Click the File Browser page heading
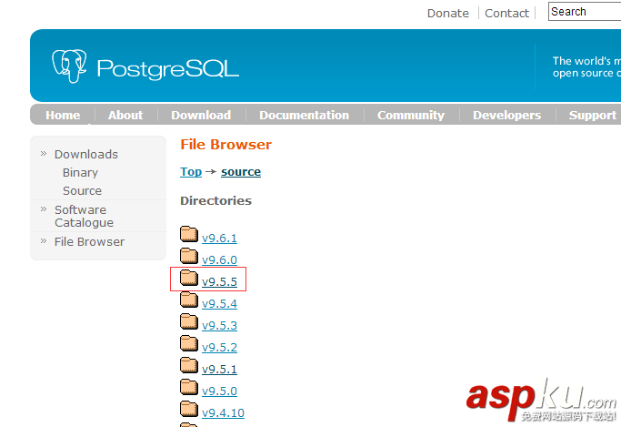Image resolution: width=621 pixels, height=427 pixels. coord(225,145)
